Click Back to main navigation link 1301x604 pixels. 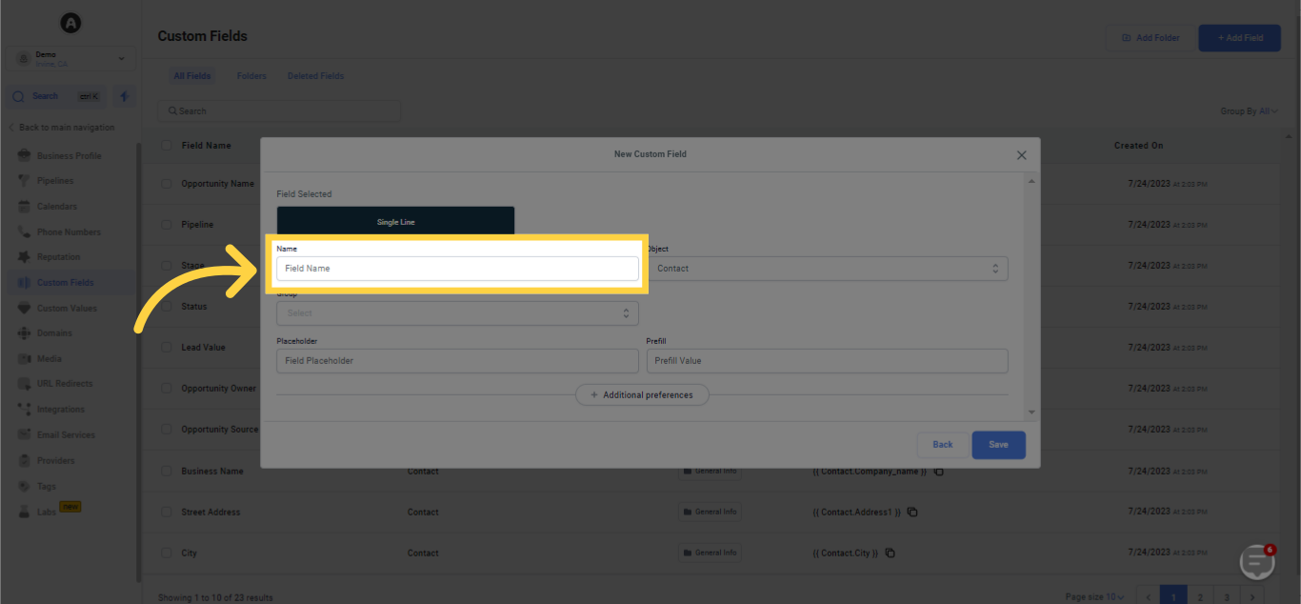[62, 128]
